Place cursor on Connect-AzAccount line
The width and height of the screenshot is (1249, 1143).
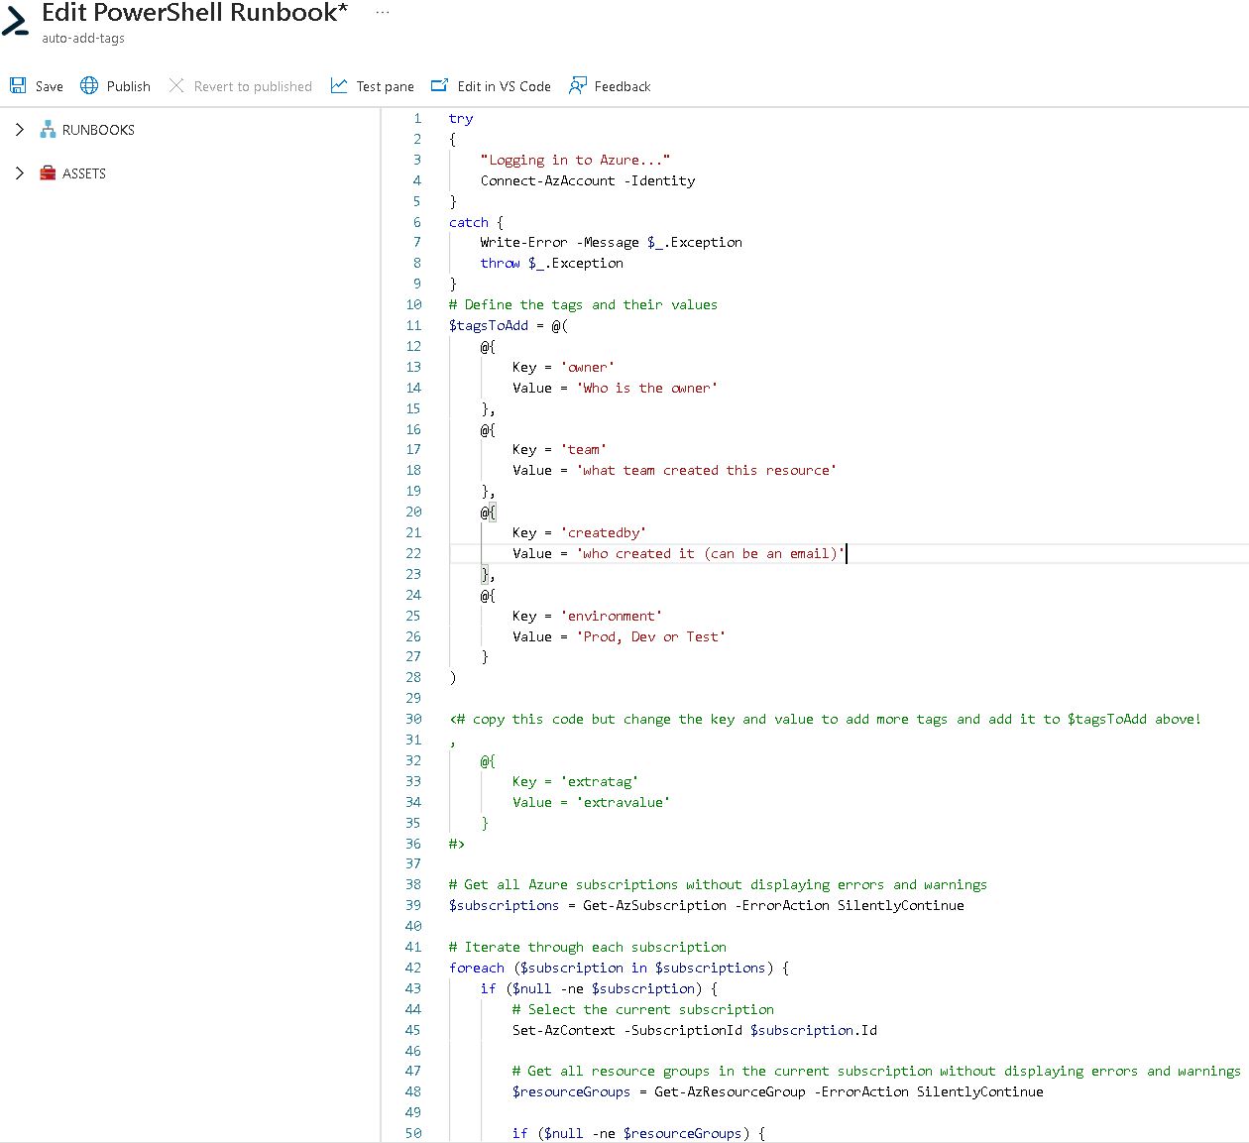pos(587,180)
